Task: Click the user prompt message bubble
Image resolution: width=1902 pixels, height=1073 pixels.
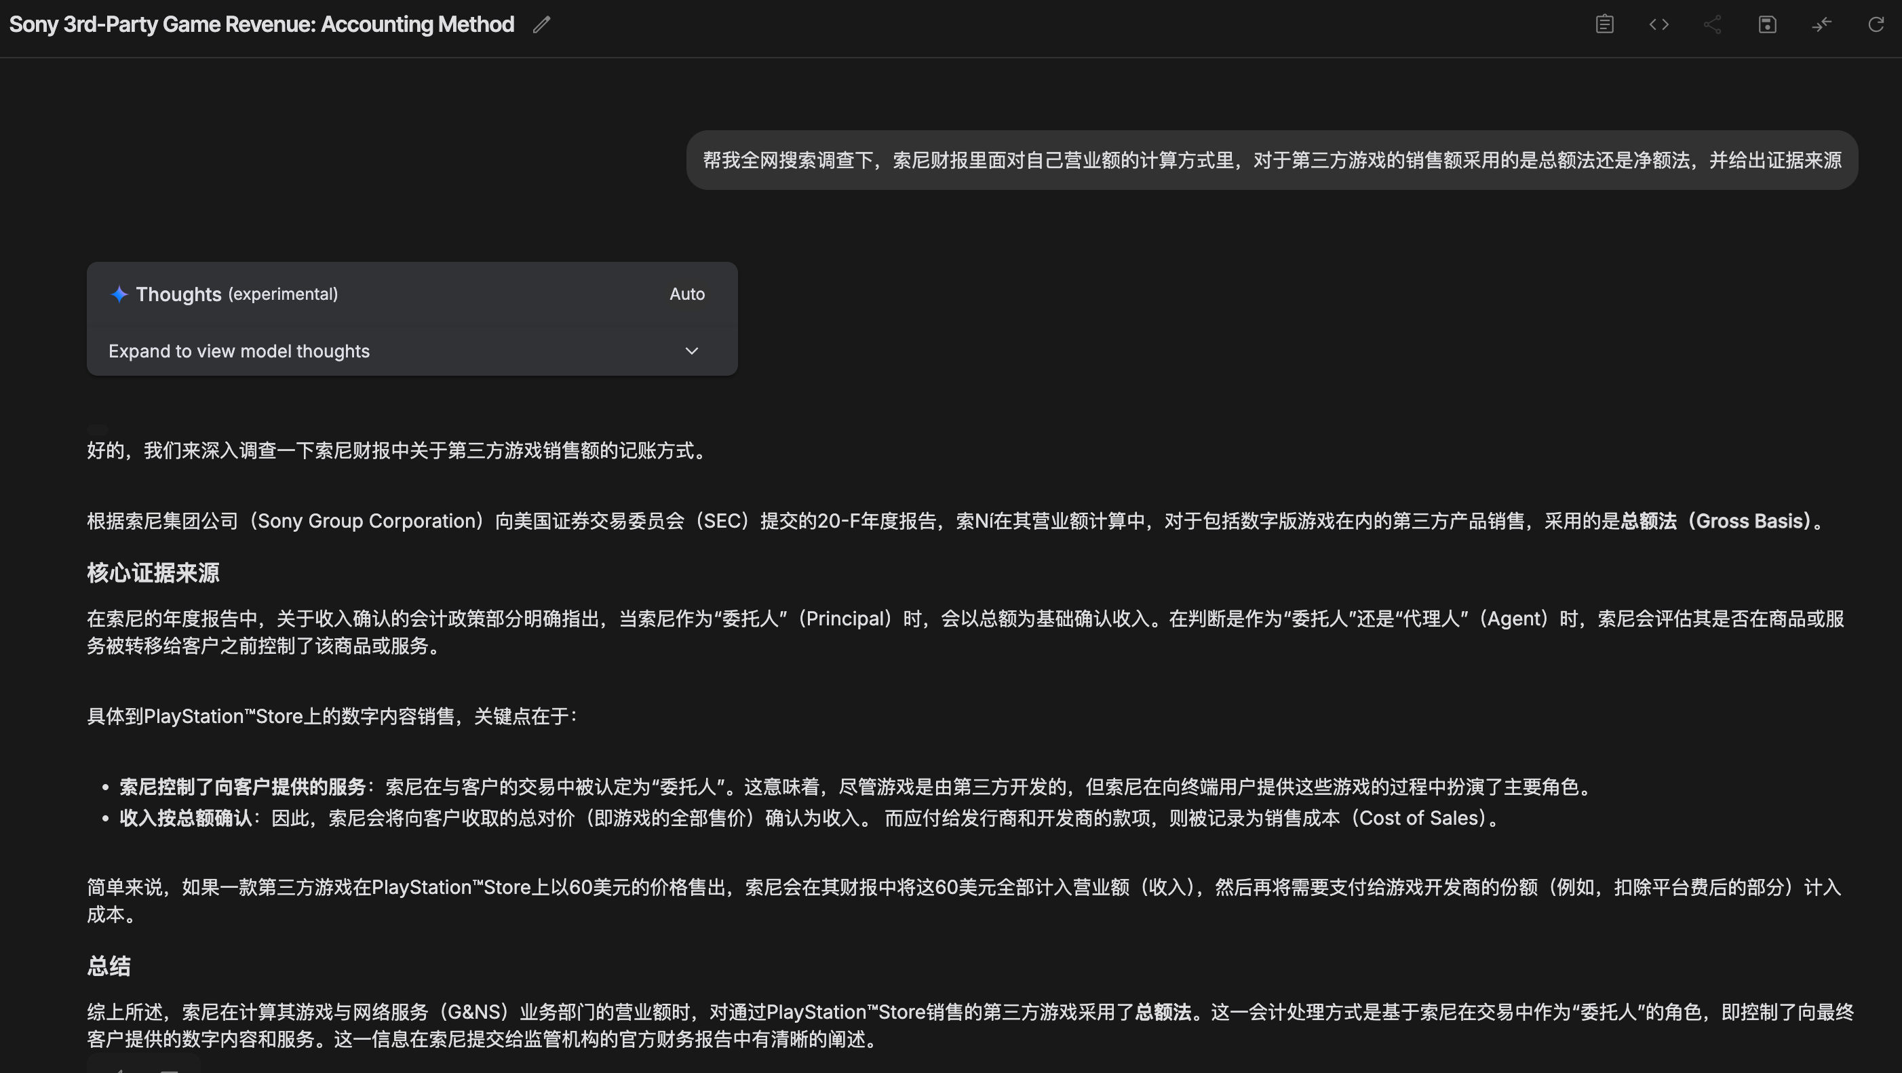Action: (1273, 160)
